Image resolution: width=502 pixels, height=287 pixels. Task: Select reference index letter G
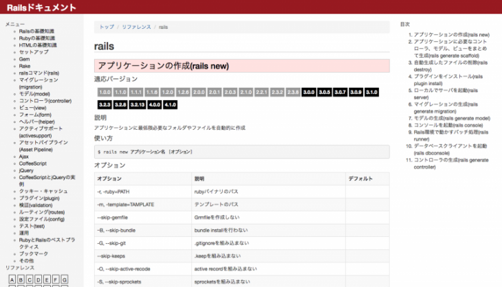[x=65, y=279]
